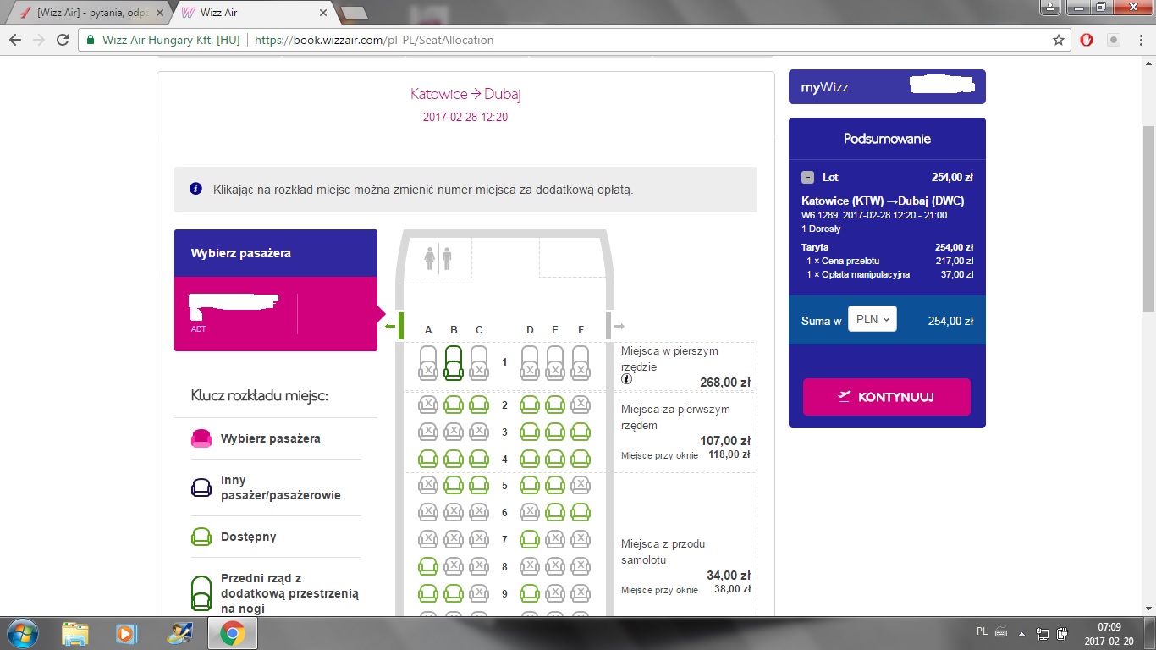Select aisle seat 7D
Screen dimensions: 1156x650
tap(530, 540)
